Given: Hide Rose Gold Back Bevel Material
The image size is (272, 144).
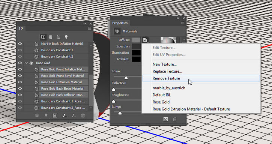Looking at the screenshot, I should point(20,88).
